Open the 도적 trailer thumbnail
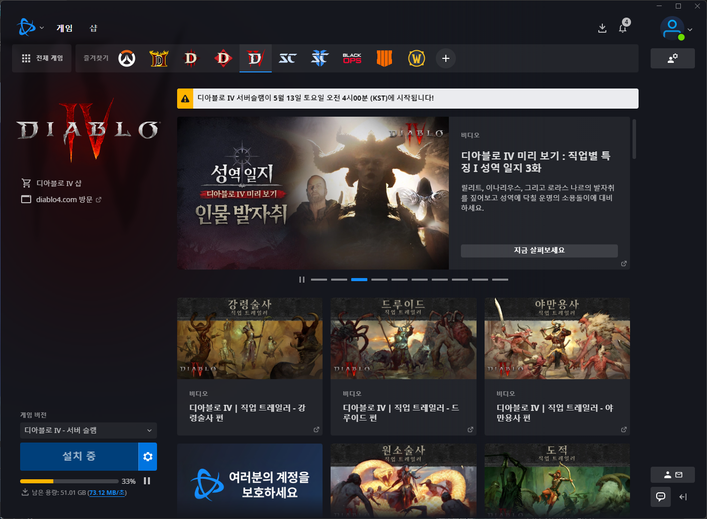The width and height of the screenshot is (707, 519). click(x=557, y=480)
